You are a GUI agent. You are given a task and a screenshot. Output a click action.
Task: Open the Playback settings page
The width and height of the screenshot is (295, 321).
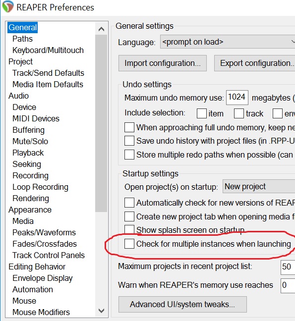tap(28, 153)
